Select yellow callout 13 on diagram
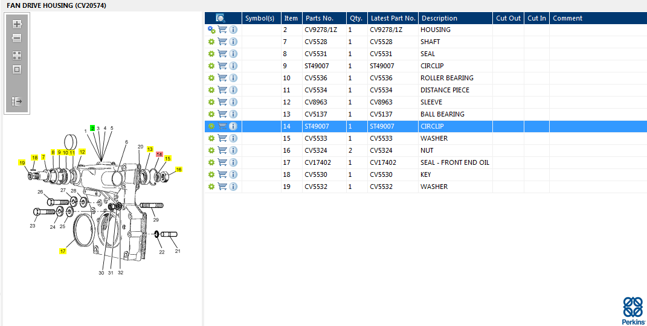Viewport: 647px width, 326px height. coord(150,149)
